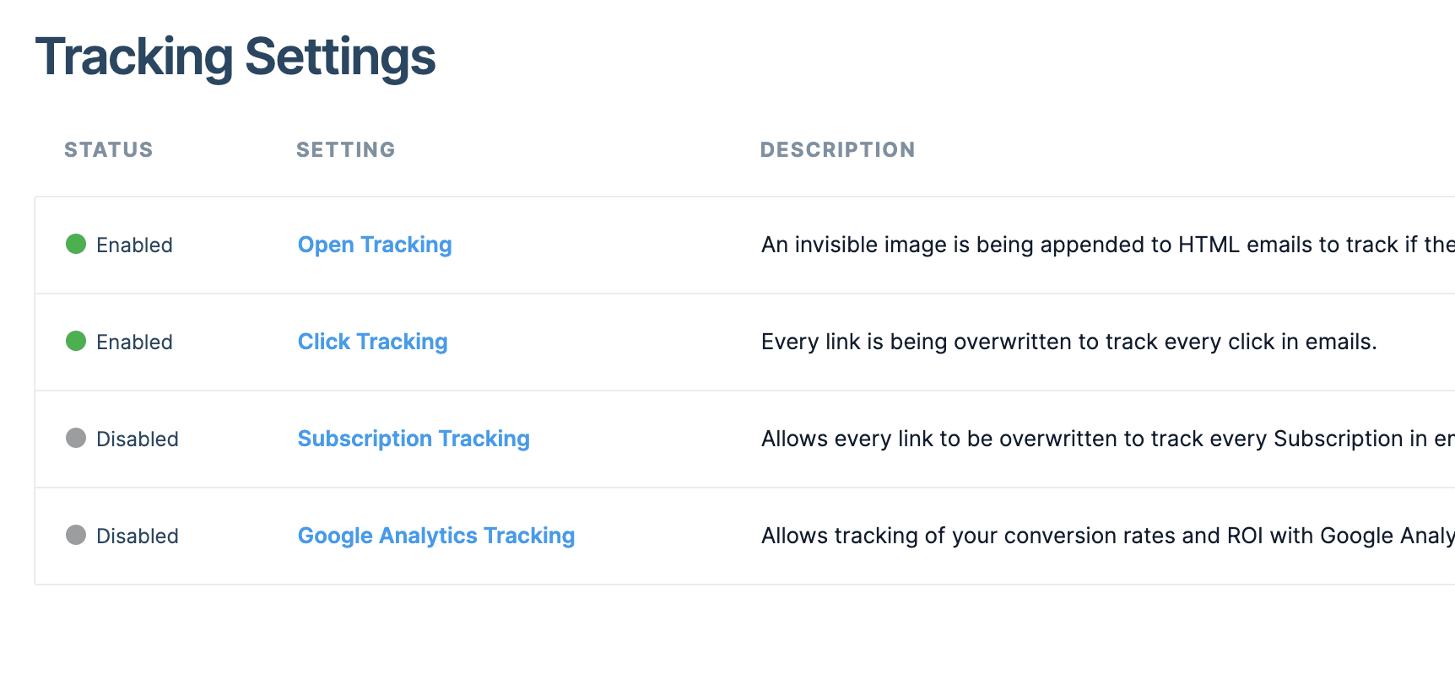Open the Google Analytics Tracking settings link

pos(435,536)
